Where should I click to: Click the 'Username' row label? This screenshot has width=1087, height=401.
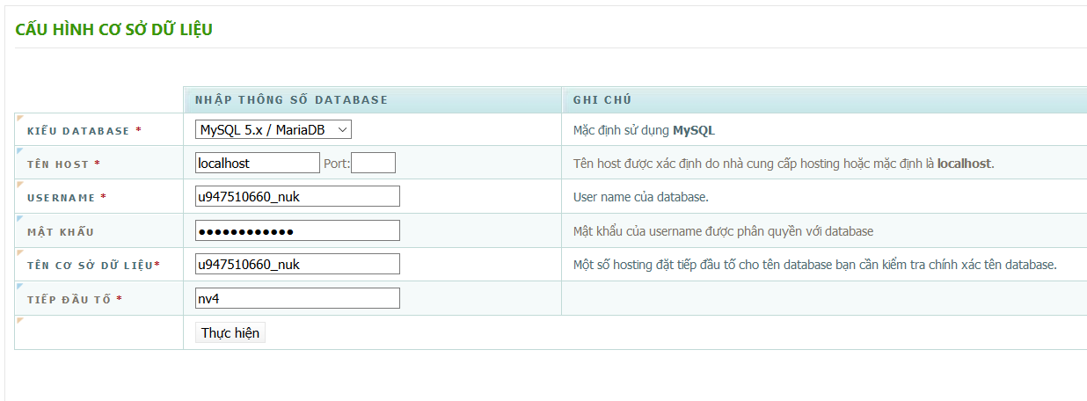point(67,197)
